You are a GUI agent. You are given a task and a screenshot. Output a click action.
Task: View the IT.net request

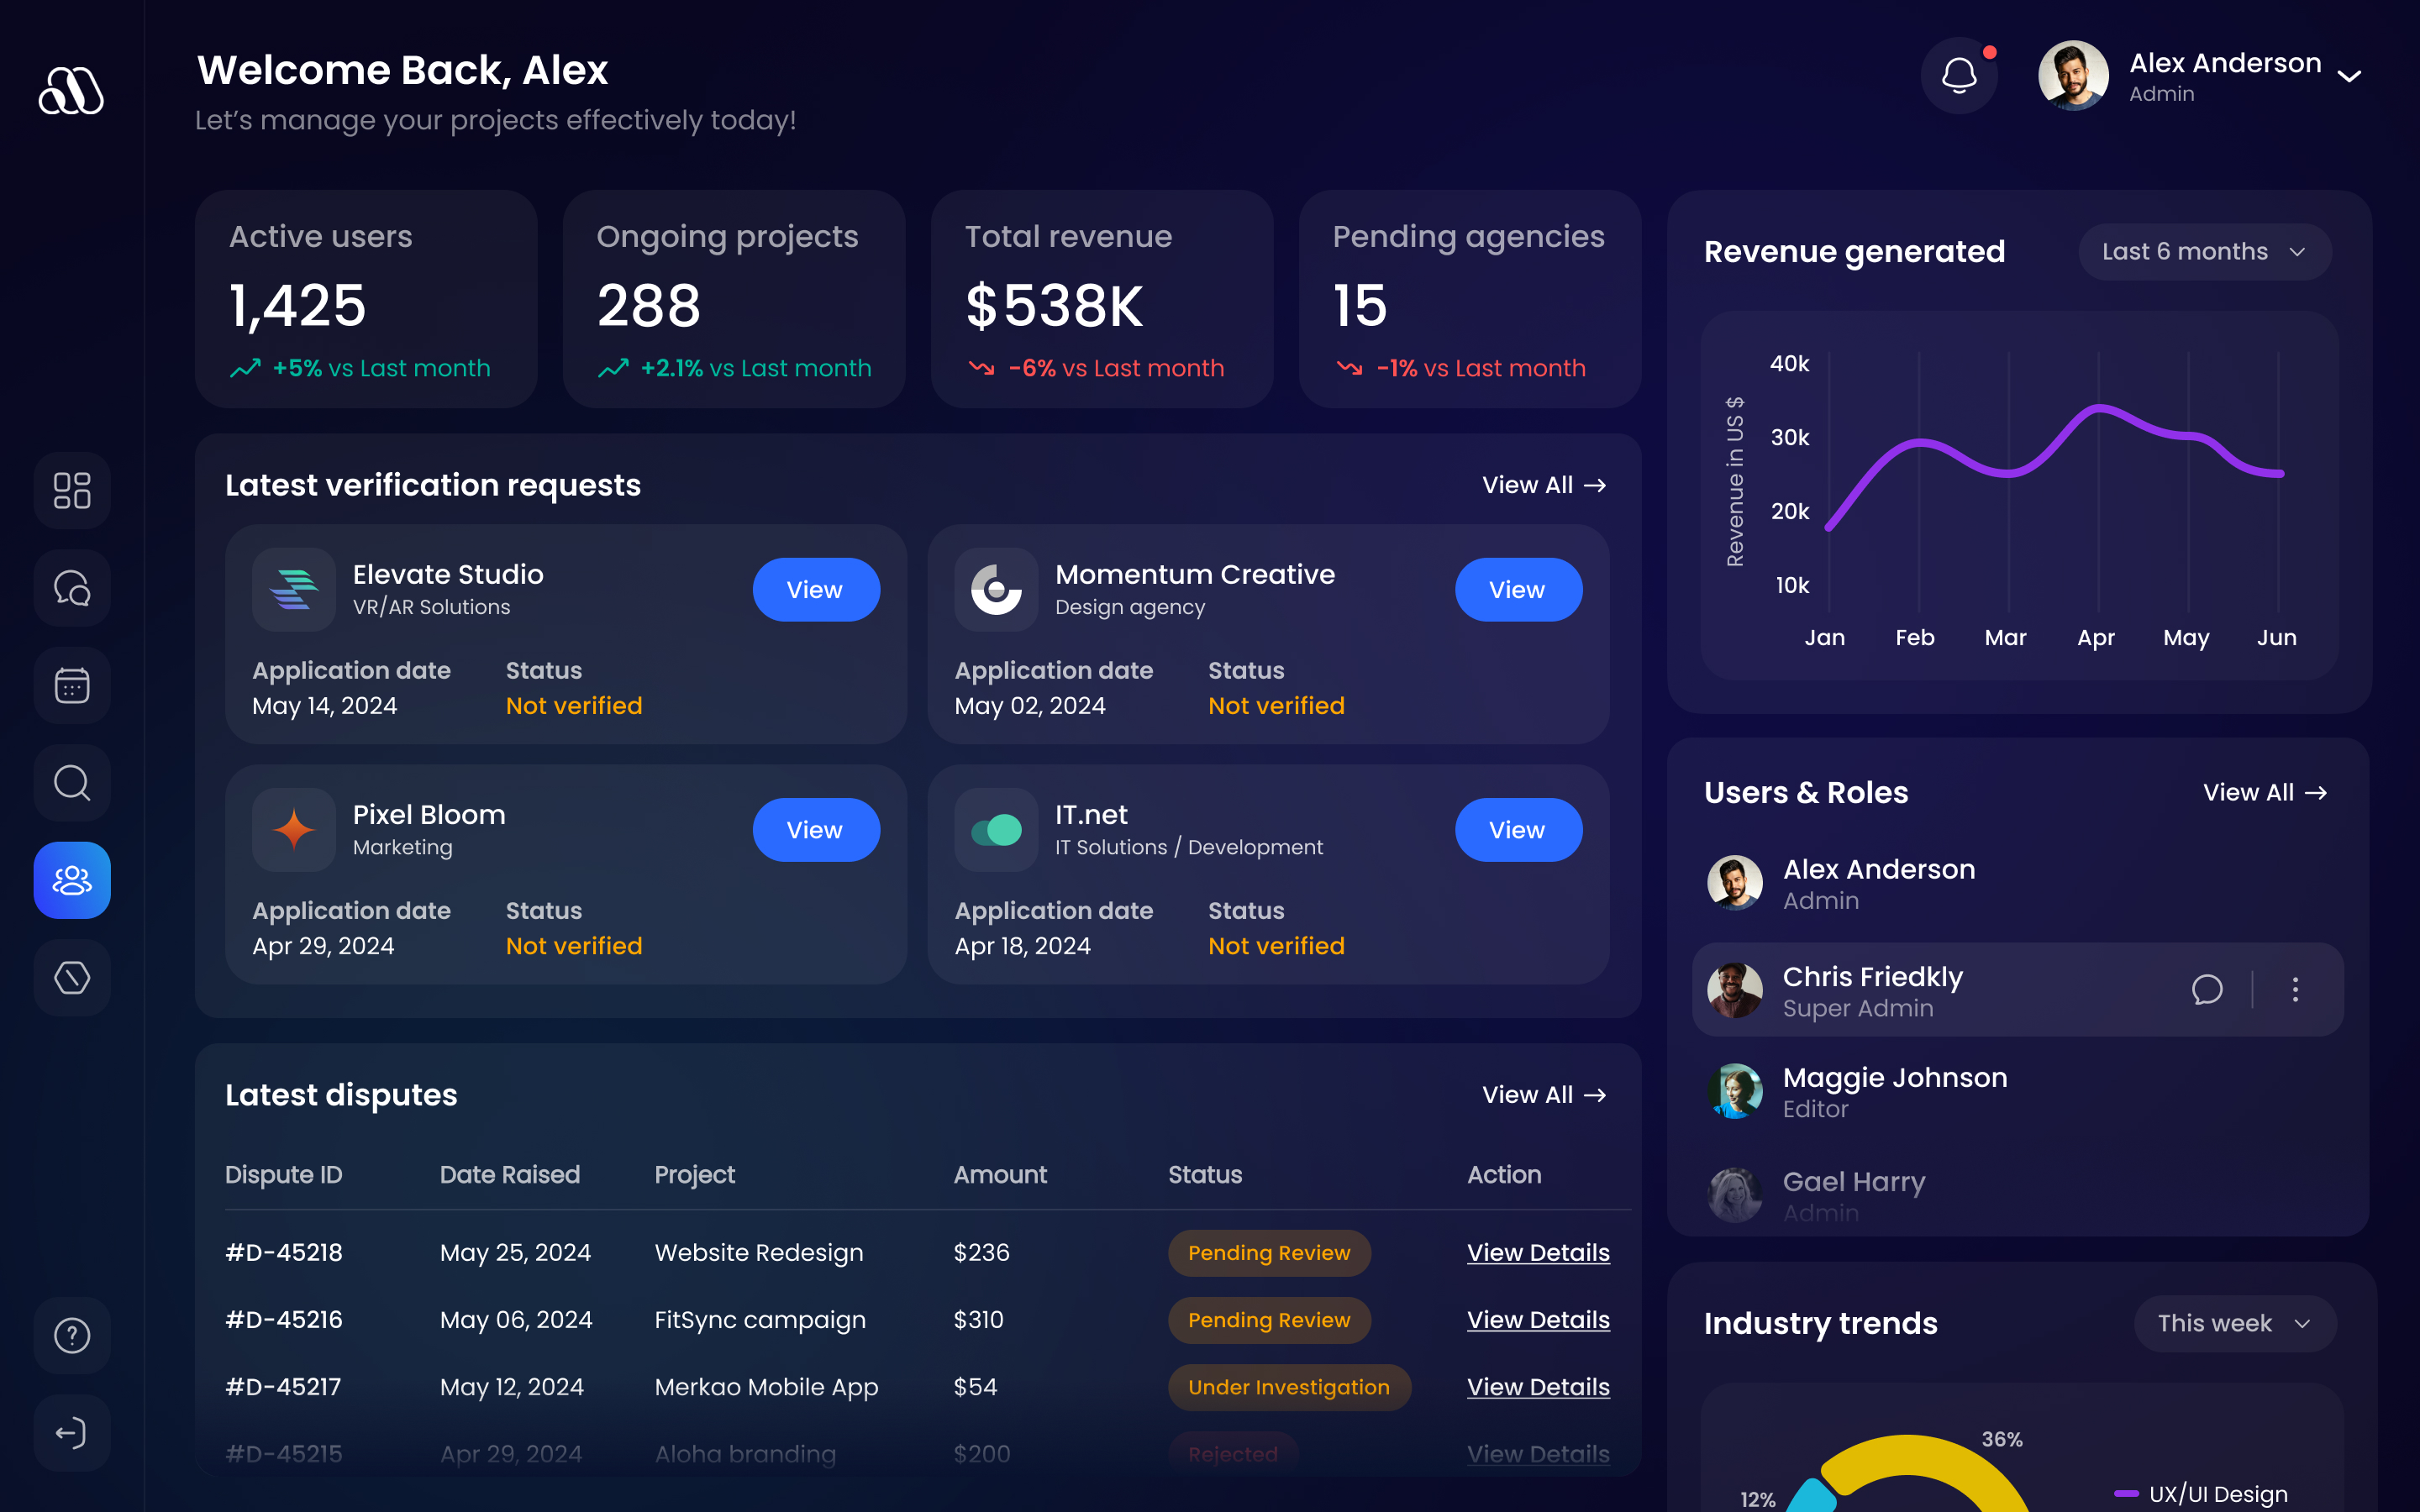[1518, 830]
